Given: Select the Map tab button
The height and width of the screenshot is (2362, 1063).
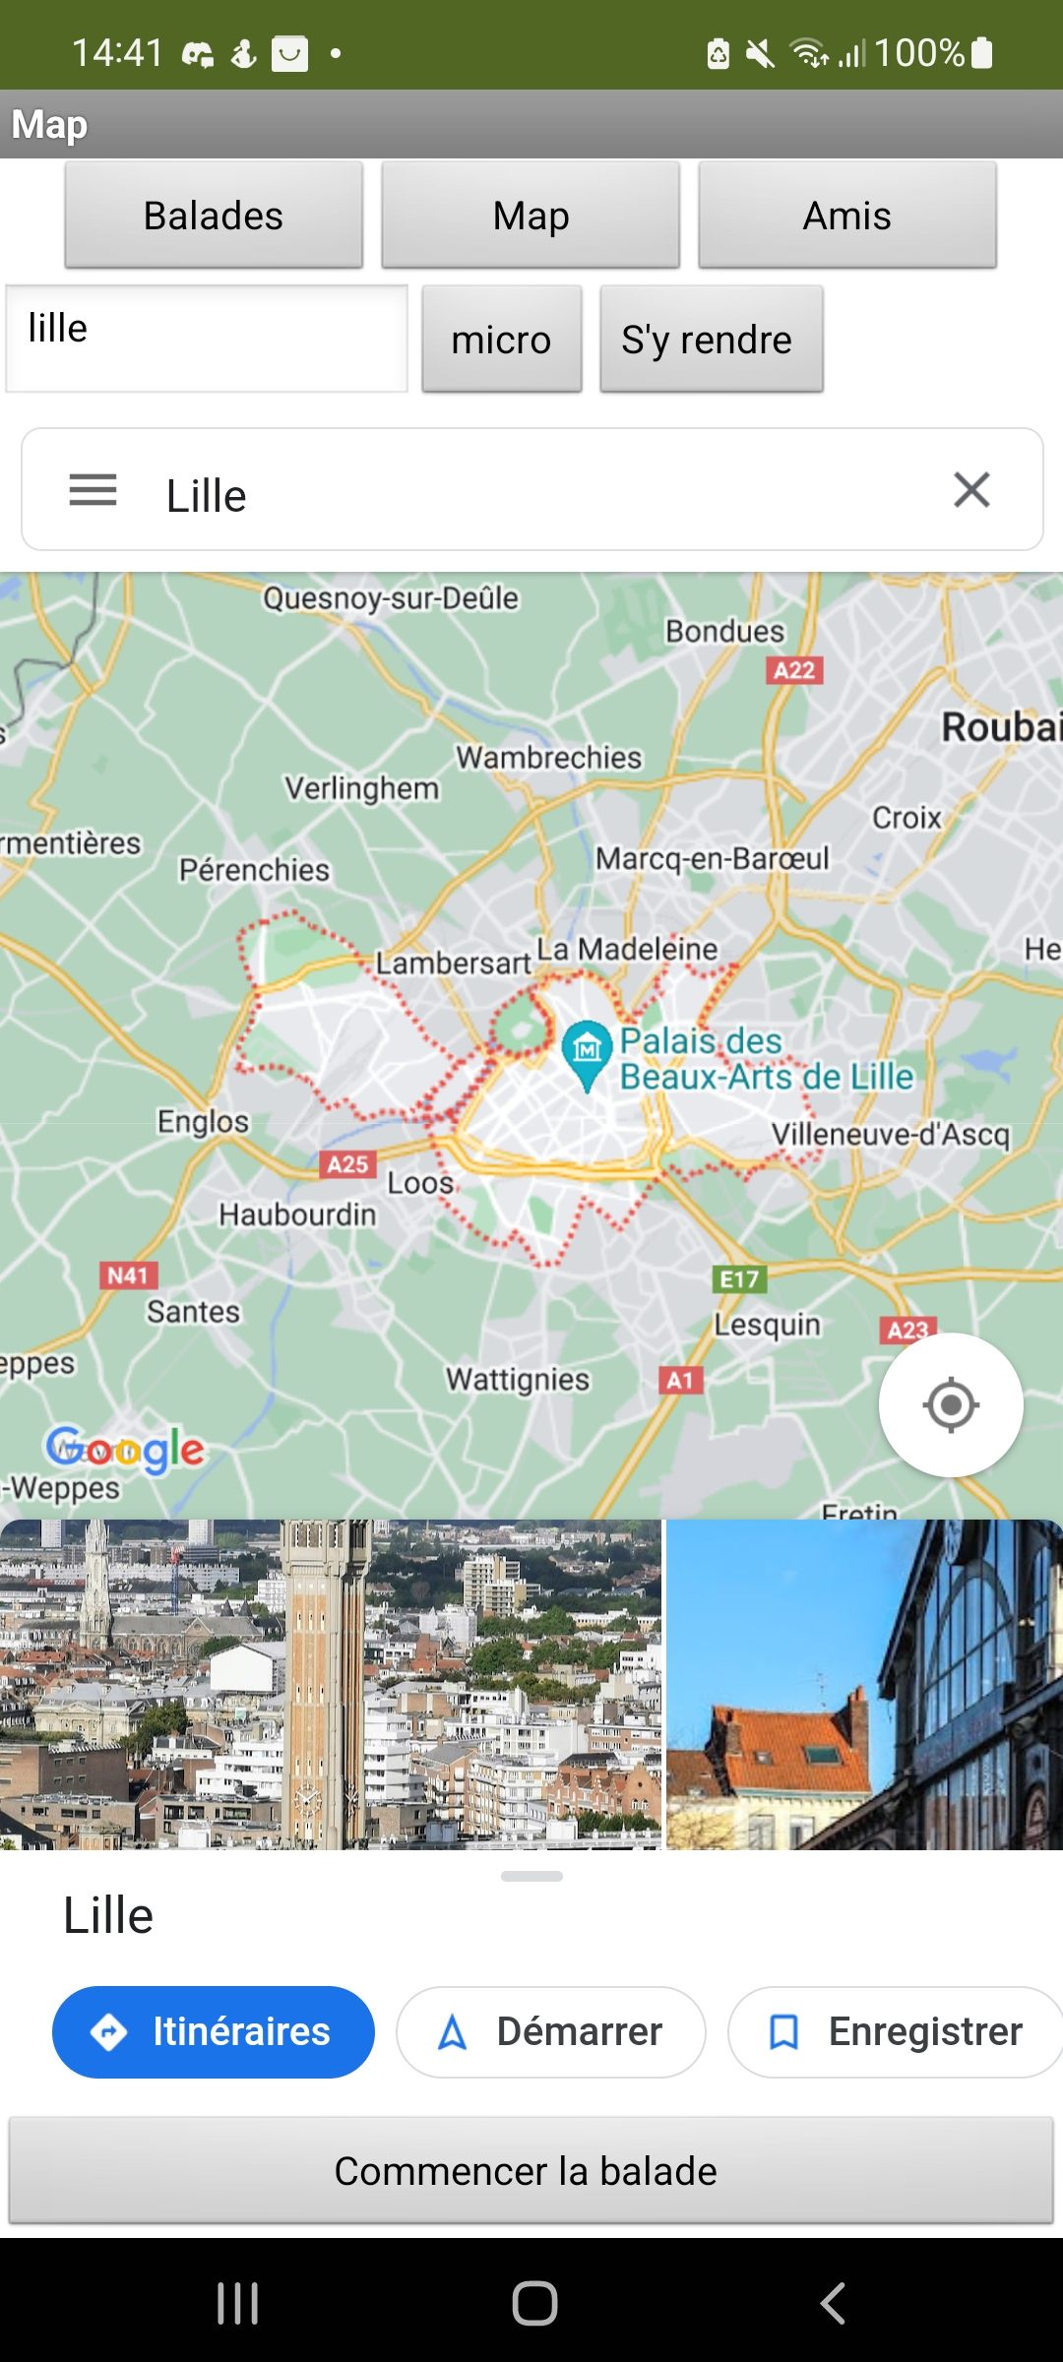Looking at the screenshot, I should click(531, 216).
